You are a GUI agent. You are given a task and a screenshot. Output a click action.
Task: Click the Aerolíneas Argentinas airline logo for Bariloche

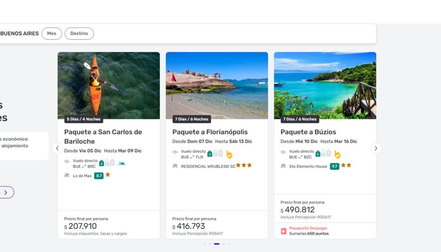click(121, 163)
